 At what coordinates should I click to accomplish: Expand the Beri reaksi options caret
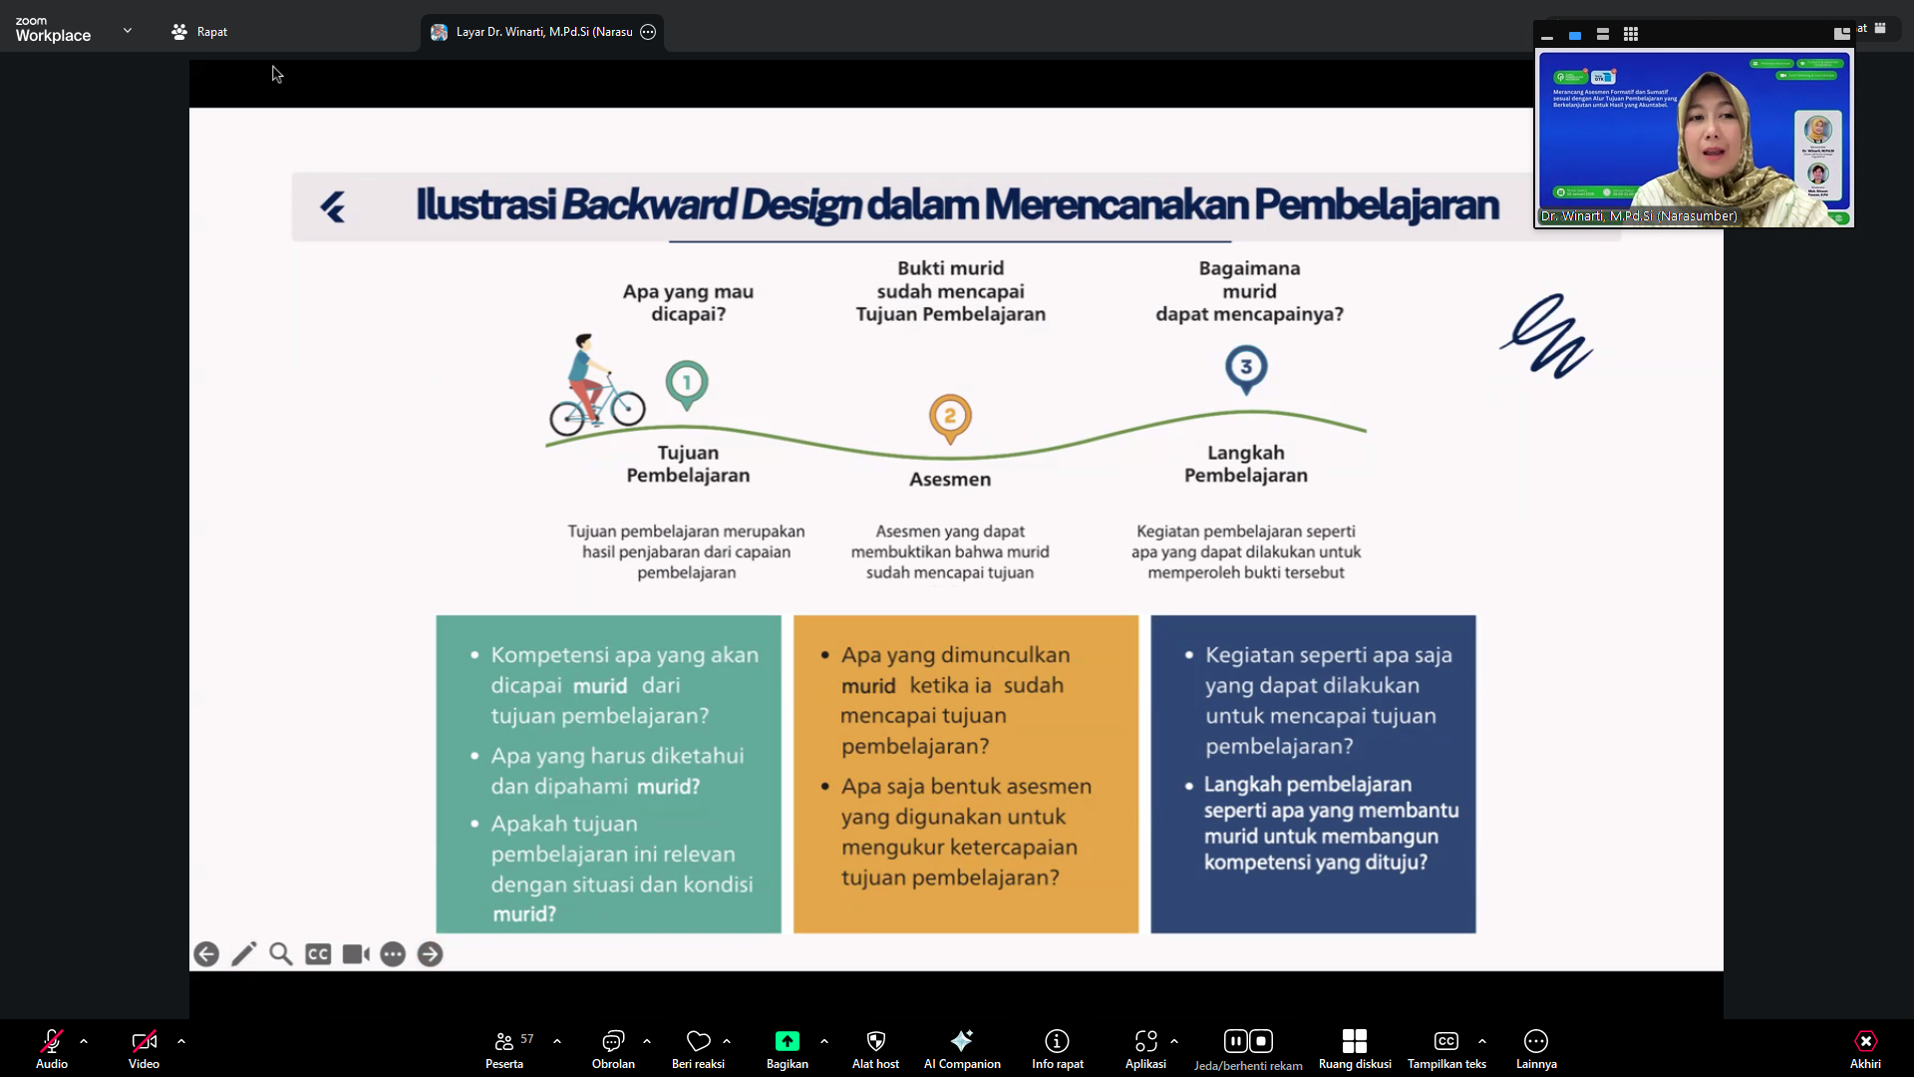[x=727, y=1041]
